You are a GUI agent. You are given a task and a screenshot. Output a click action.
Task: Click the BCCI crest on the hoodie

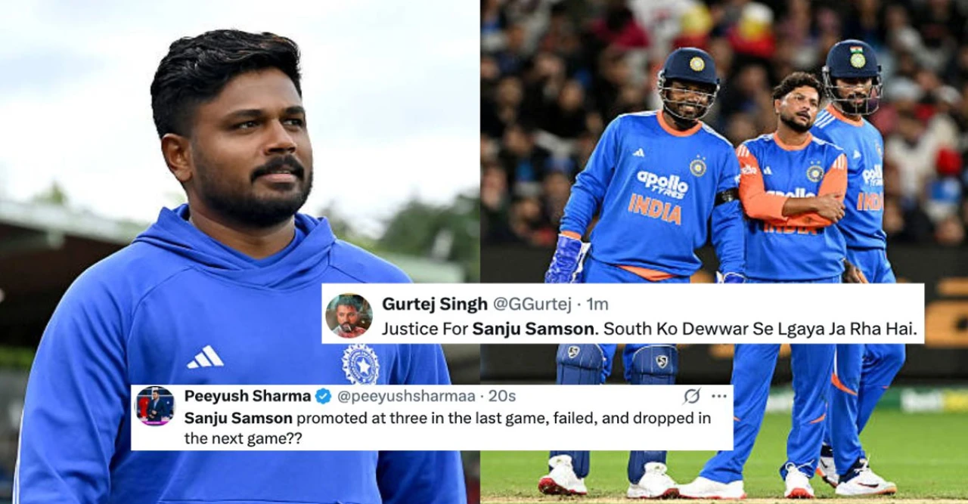[360, 363]
